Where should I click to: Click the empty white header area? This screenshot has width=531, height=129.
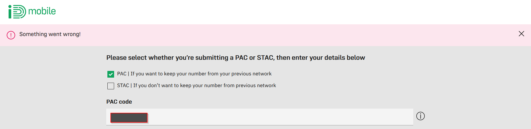pyautogui.click(x=280, y=12)
